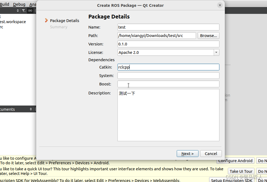Image resolution: width=267 pixels, height=182 pixels.
Task: Select the Summary wizard step
Action: 58,27
